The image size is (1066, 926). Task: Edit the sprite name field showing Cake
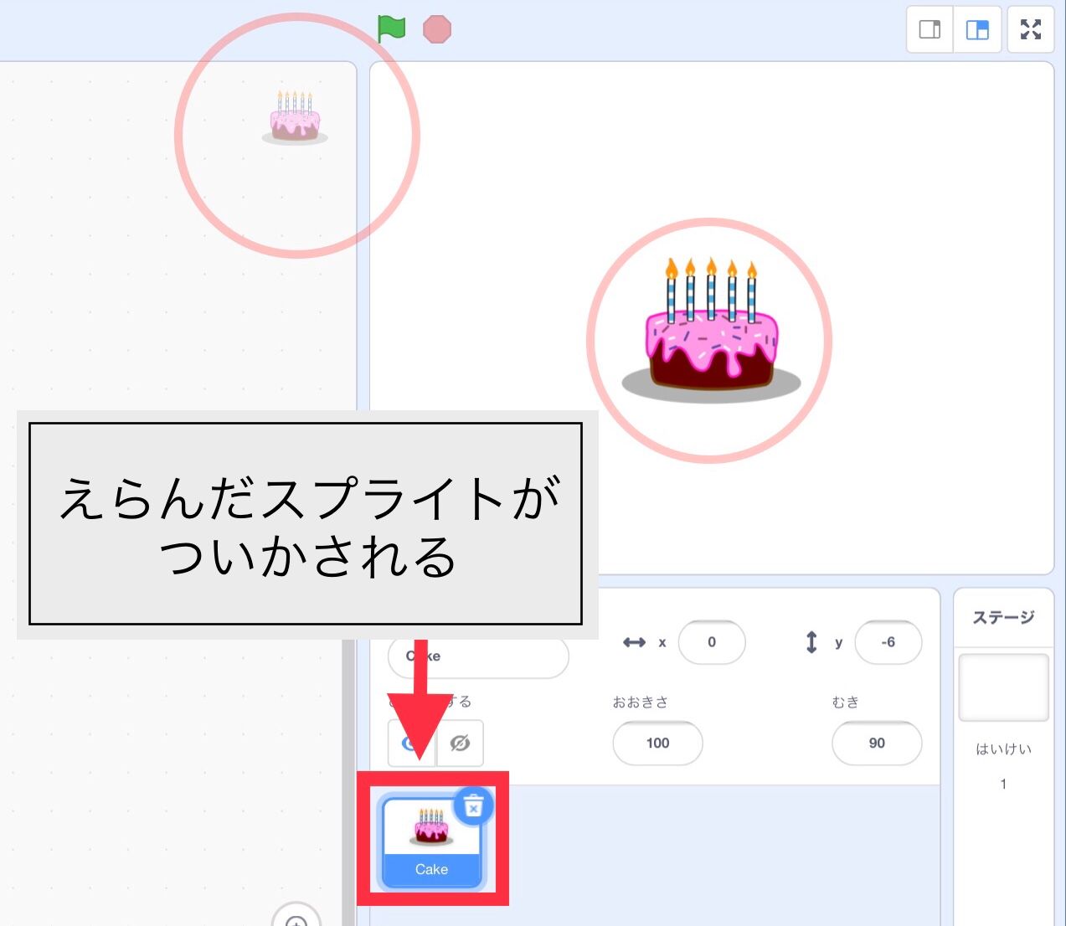click(x=477, y=656)
